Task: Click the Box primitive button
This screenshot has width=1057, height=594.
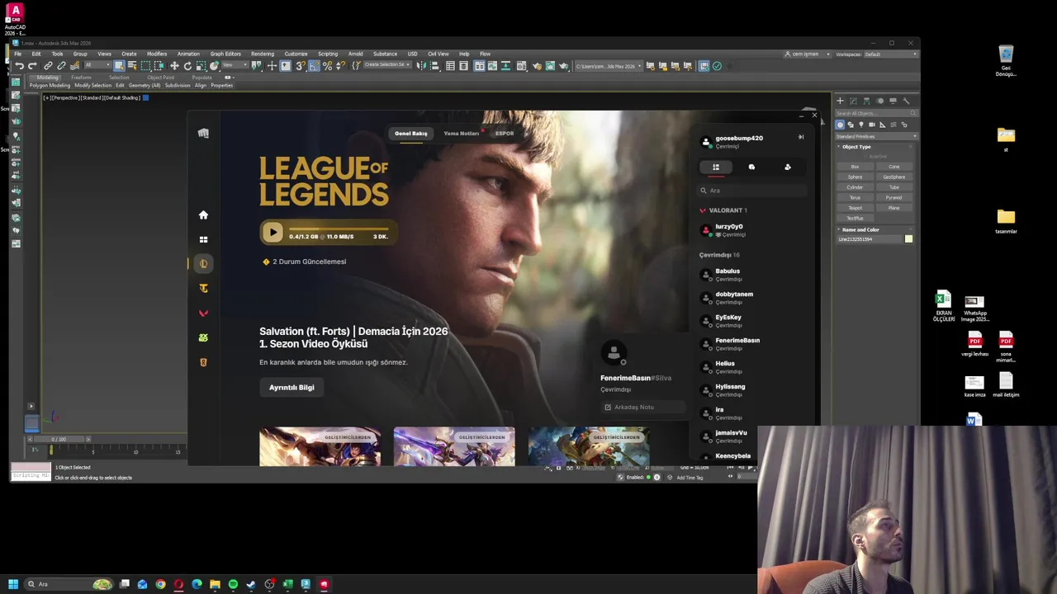Action: (856, 167)
